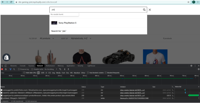Tick the Has blocked cookies checkbox
Viewport: 200px width, 103px height.
(88, 73)
